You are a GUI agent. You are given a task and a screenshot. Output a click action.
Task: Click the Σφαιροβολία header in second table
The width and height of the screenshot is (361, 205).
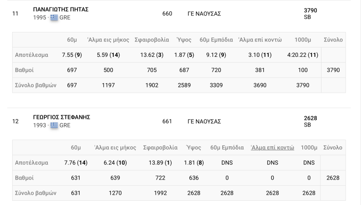(x=160, y=148)
